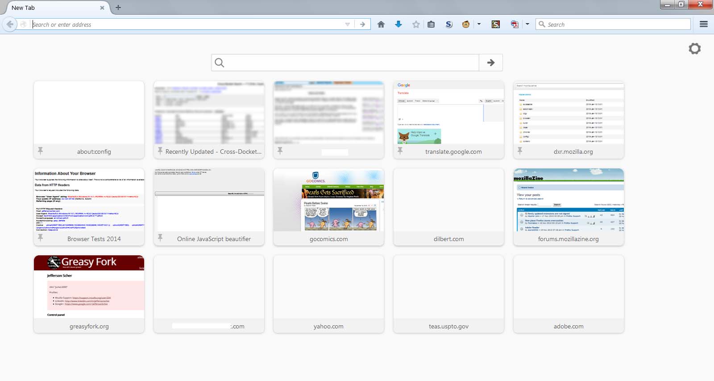714x381 pixels.
Task: Open the yahoo.com tile
Action: point(328,295)
